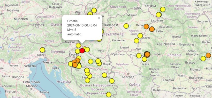Viewport: 212px width, 98px height.
Task: Select the orange marker near Debrecen
Action: pos(146,26)
